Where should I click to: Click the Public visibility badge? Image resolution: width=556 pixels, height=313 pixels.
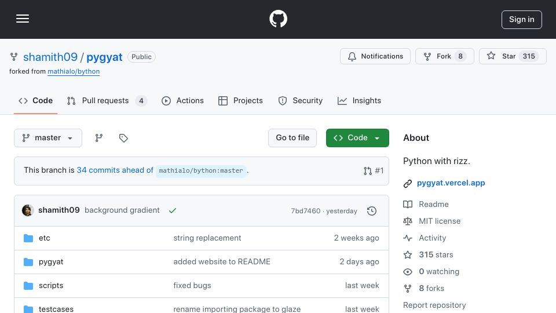(x=141, y=57)
